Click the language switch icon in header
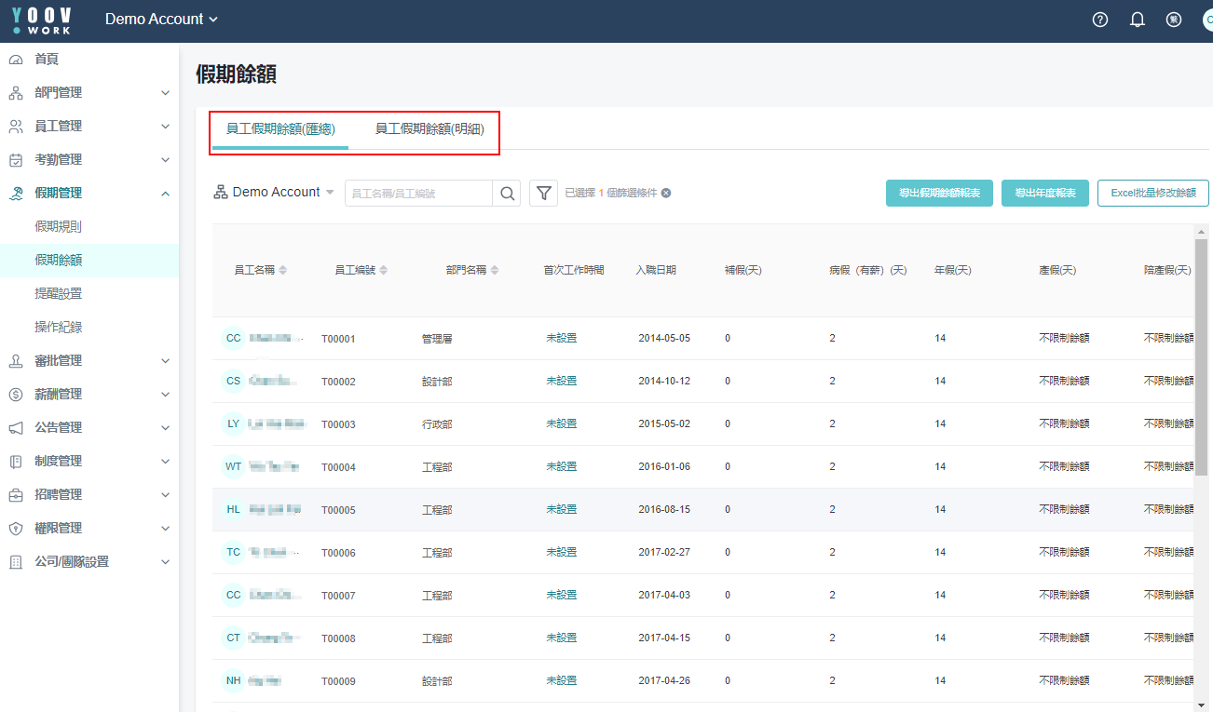Viewport: 1213px width, 712px height. [x=1174, y=20]
